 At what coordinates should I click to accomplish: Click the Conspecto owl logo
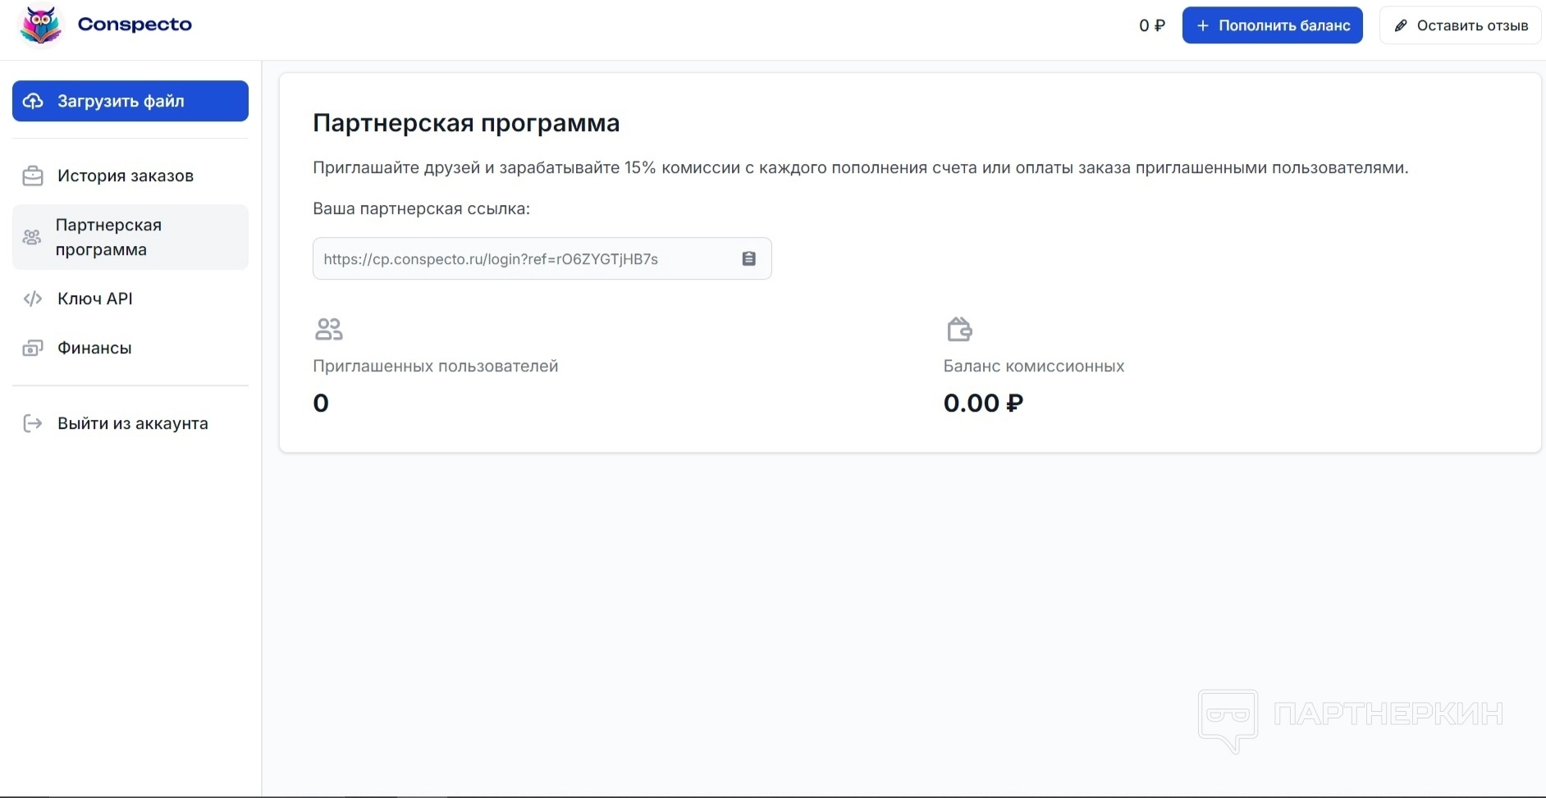tap(40, 25)
